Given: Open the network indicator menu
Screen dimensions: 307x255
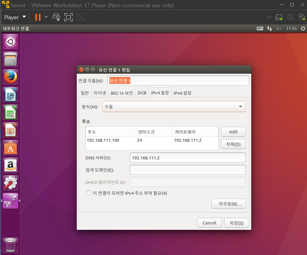Looking at the screenshot, I should pyautogui.click(x=270, y=28).
